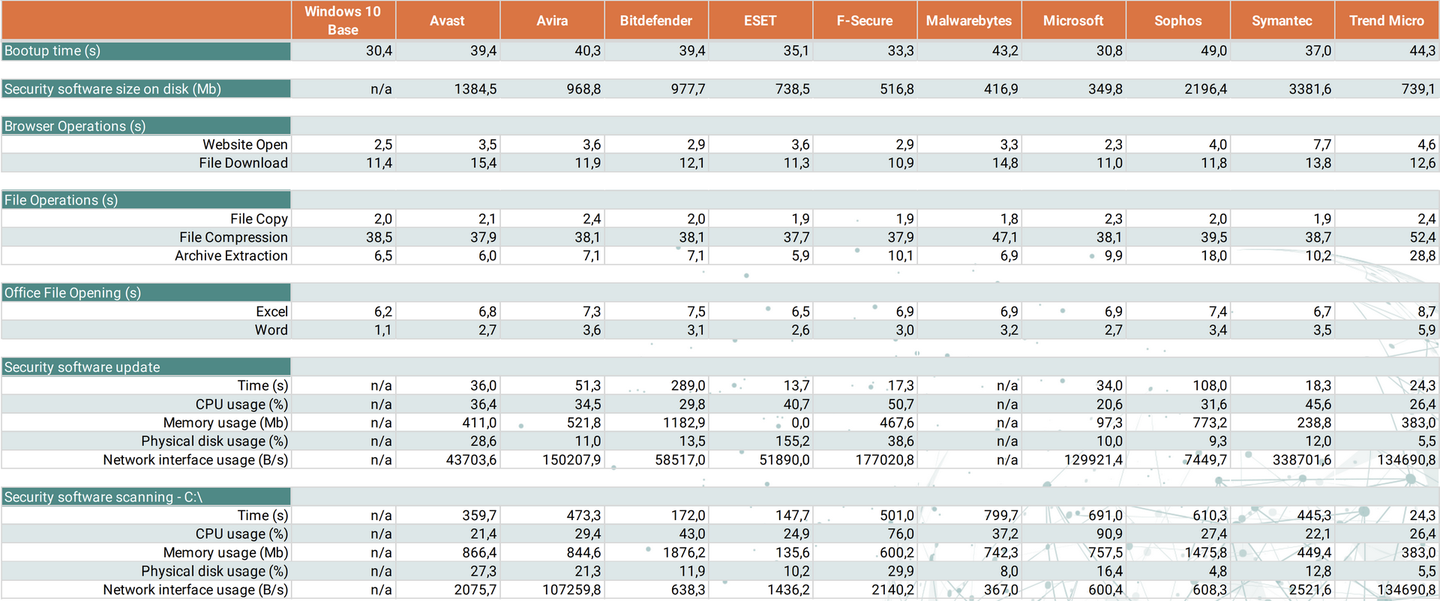Screen dimensions: 1440x601
Task: Select Malwarebytes bootup time 43,2
Action: tap(1005, 51)
